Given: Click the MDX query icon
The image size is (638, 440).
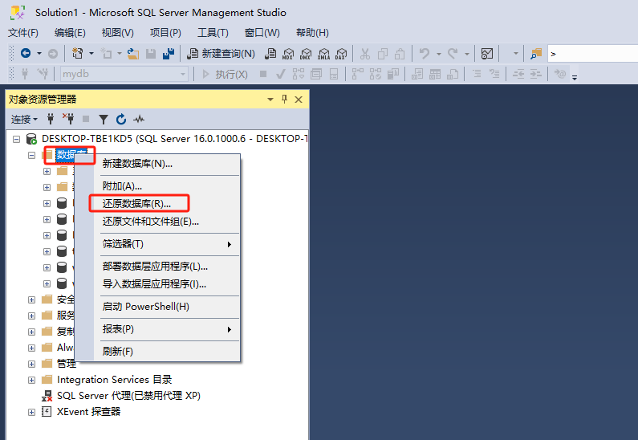Looking at the screenshot, I should click(288, 54).
